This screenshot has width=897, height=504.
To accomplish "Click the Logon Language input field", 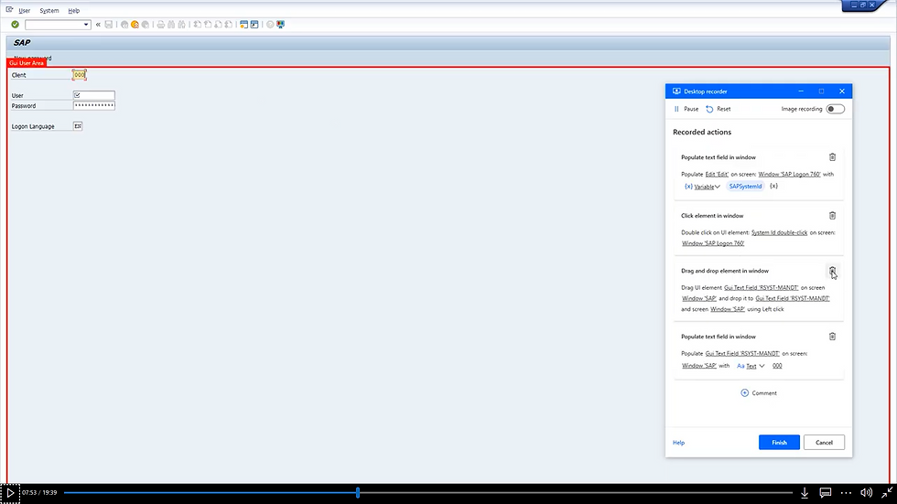I will tap(78, 126).
